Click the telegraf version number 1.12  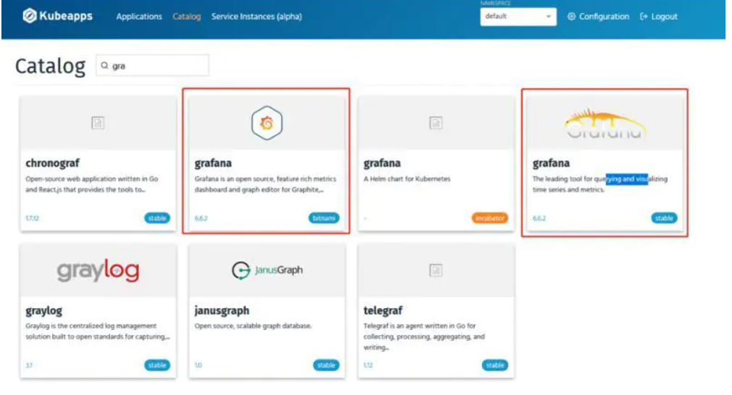click(x=368, y=365)
